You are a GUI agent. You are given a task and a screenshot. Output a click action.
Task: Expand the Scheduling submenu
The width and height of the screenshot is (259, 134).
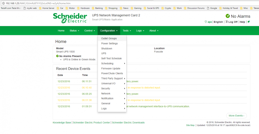(x=112, y=64)
